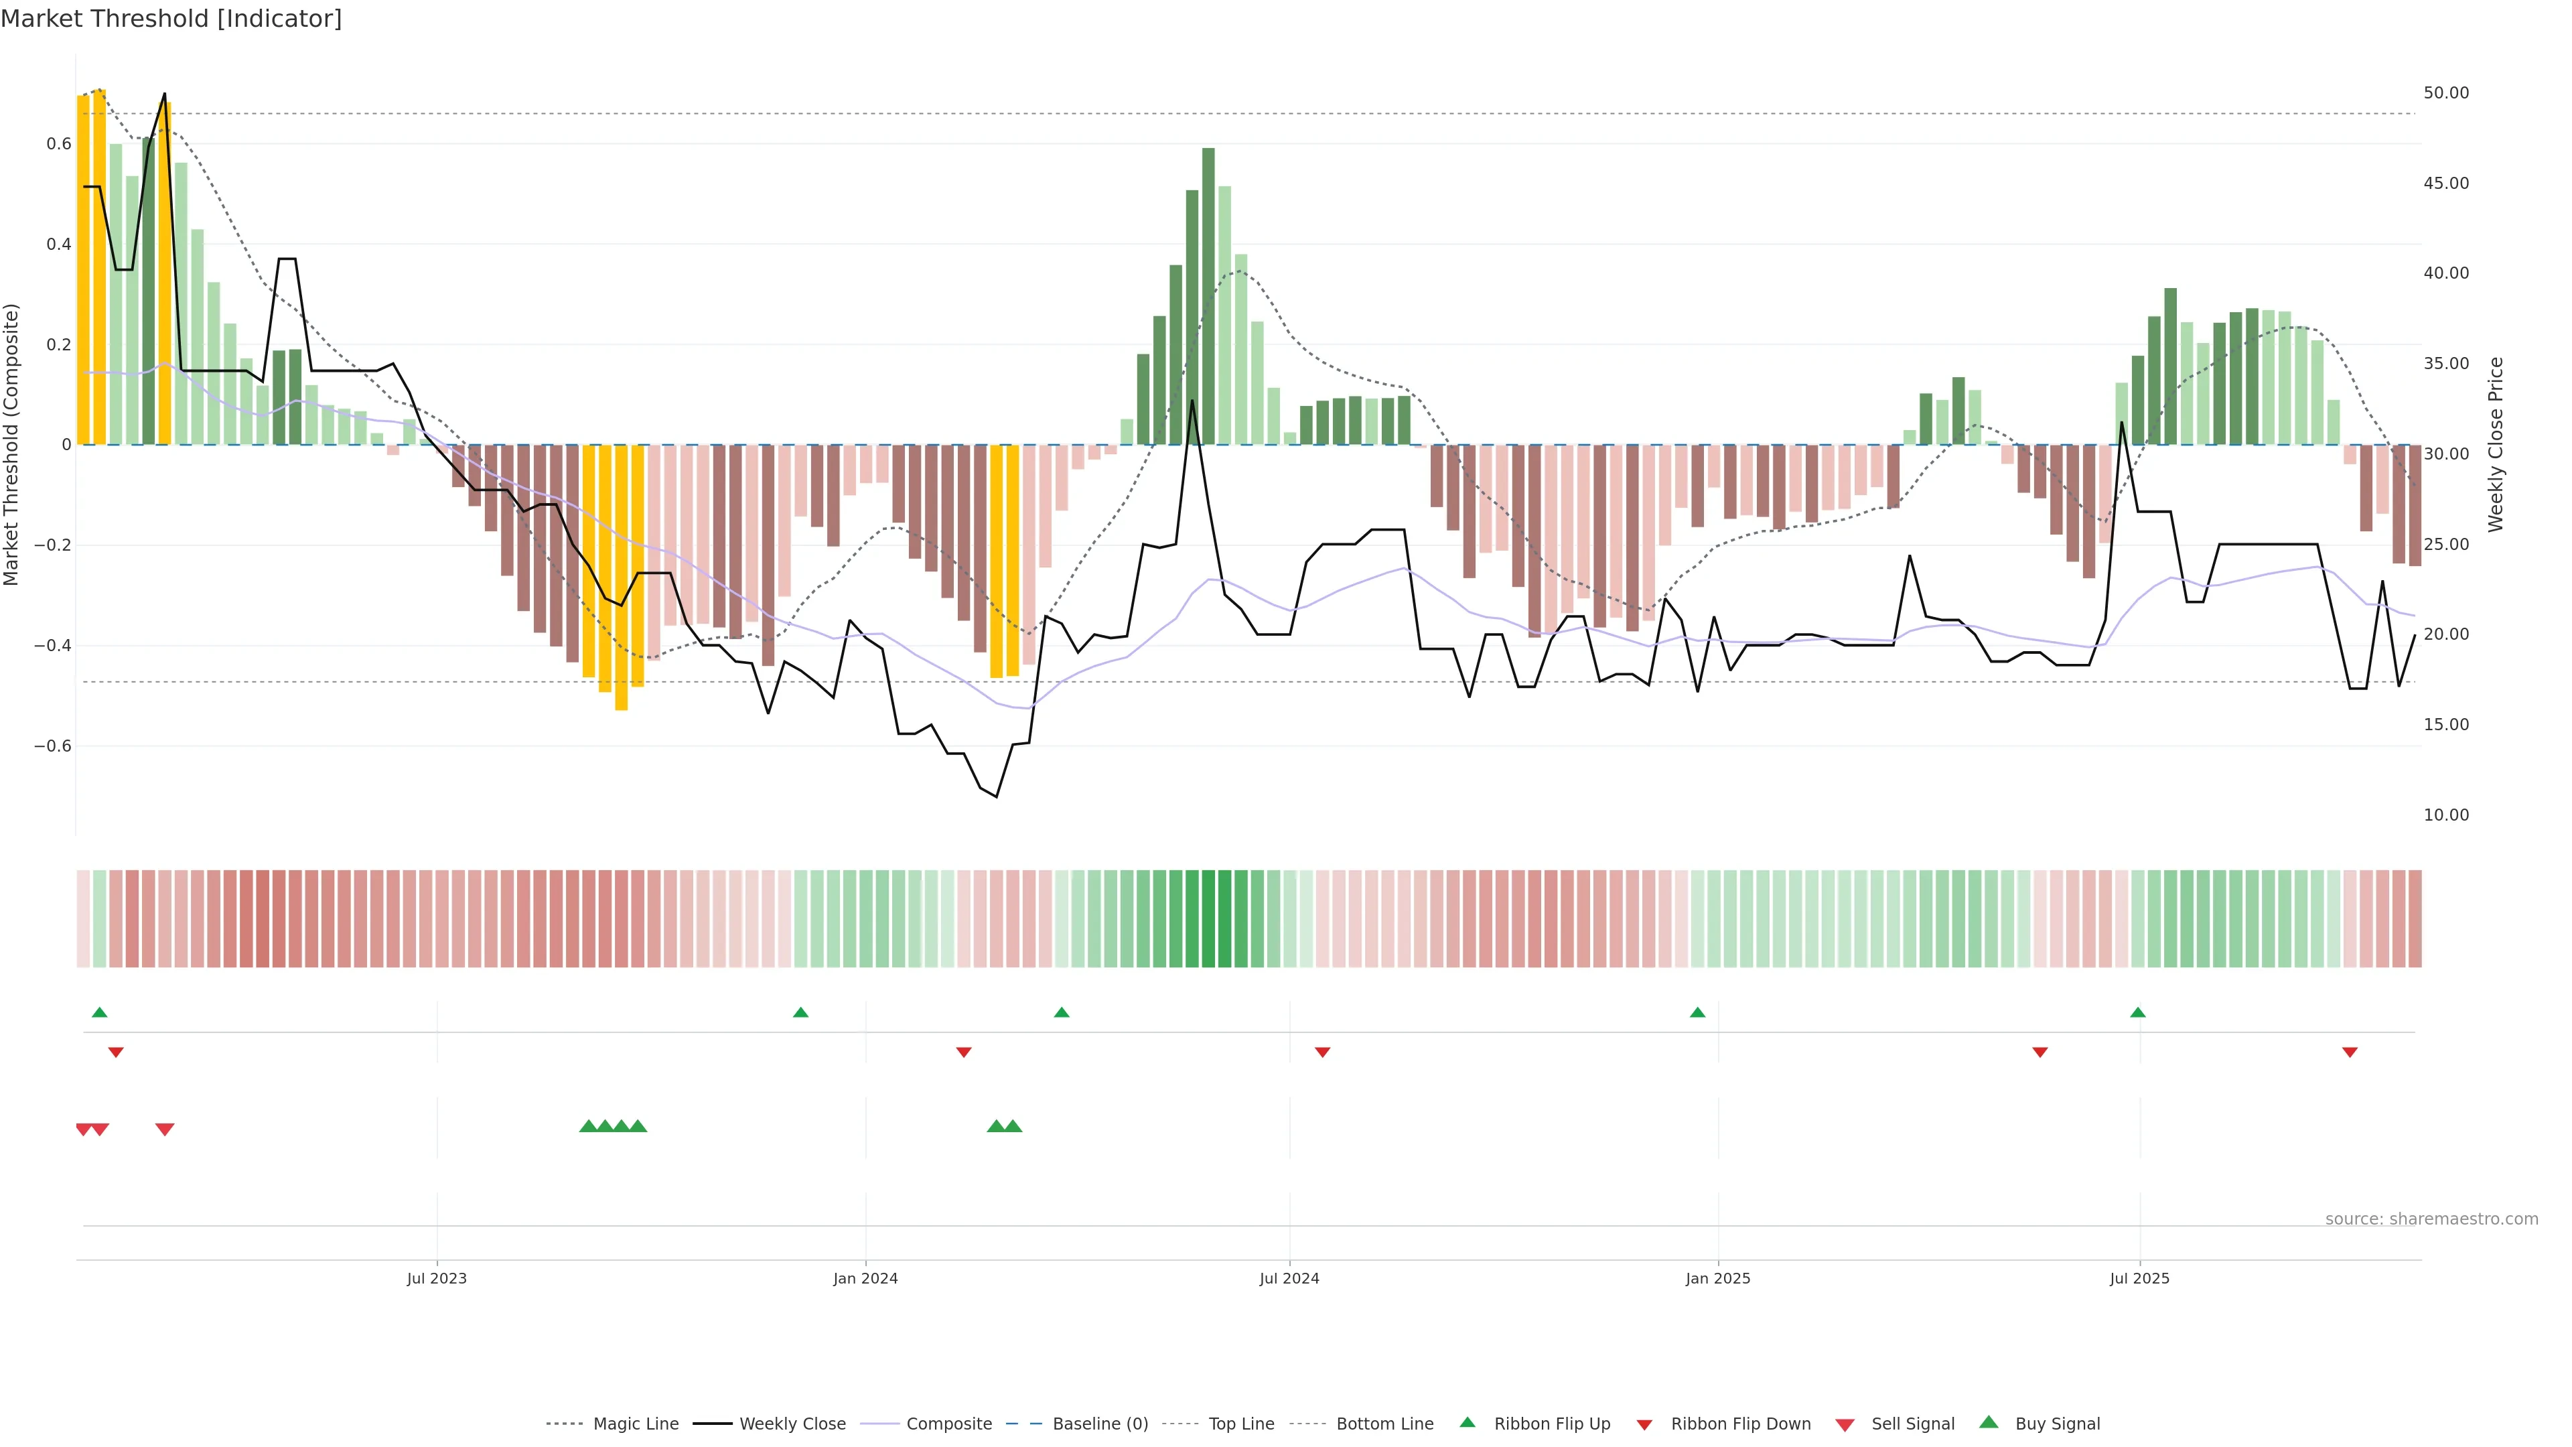
Task: Click the darkest green ribbon bar
Action: tap(1208, 918)
